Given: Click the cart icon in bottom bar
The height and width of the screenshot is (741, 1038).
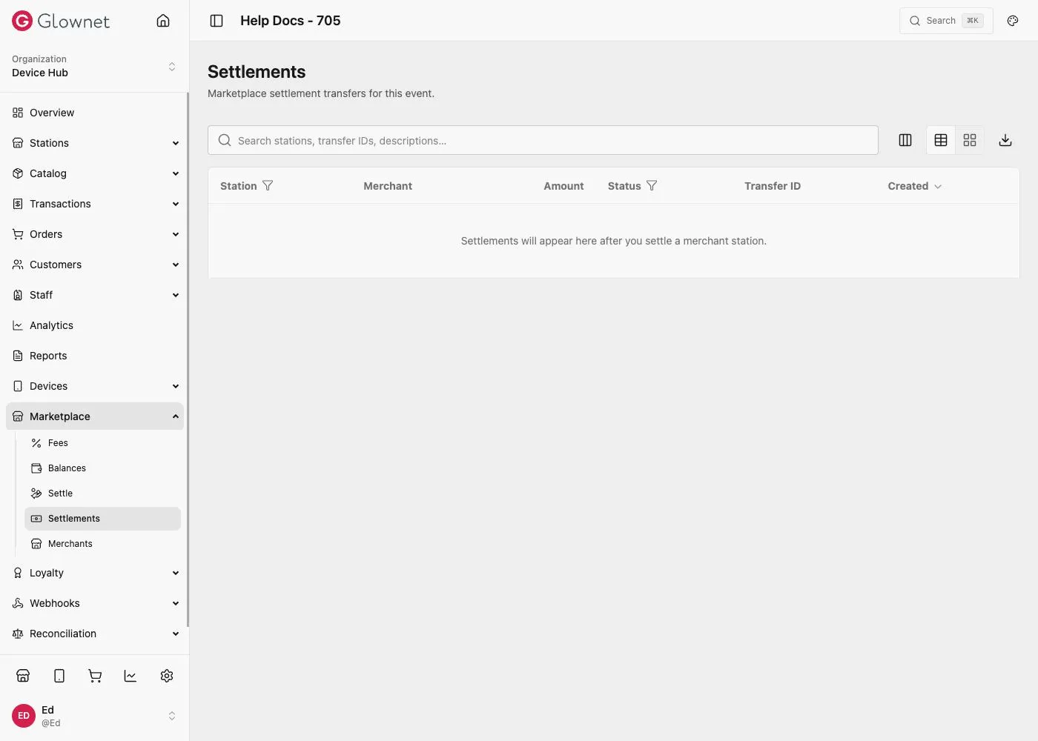Looking at the screenshot, I should coord(95,676).
